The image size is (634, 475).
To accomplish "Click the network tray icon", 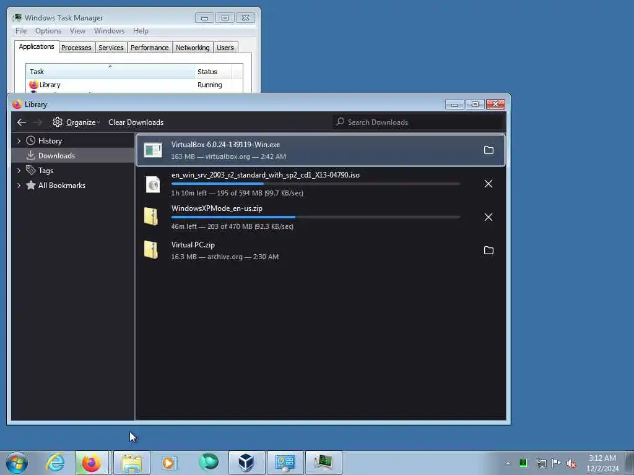I will 541,463.
